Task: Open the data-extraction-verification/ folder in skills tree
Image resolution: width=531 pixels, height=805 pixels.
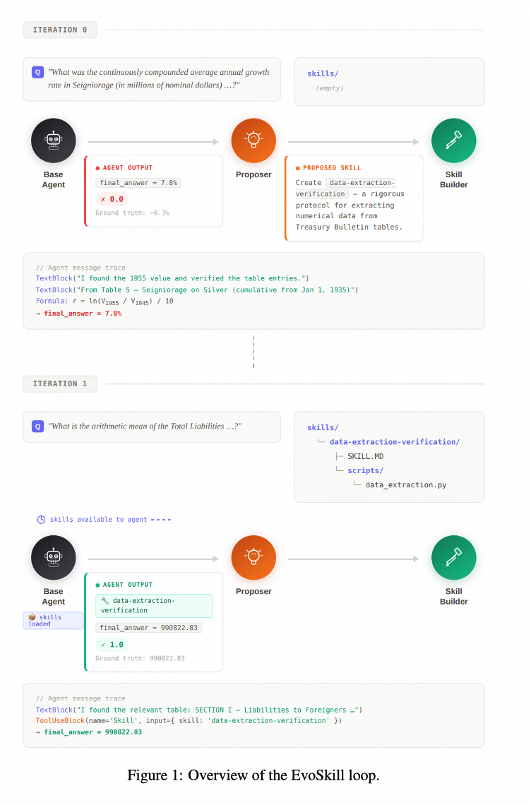Action: [395, 441]
